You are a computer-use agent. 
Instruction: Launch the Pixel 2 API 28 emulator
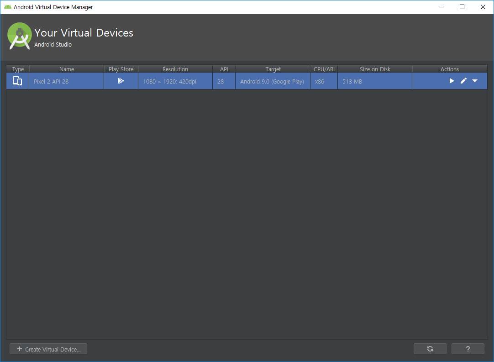pos(452,81)
